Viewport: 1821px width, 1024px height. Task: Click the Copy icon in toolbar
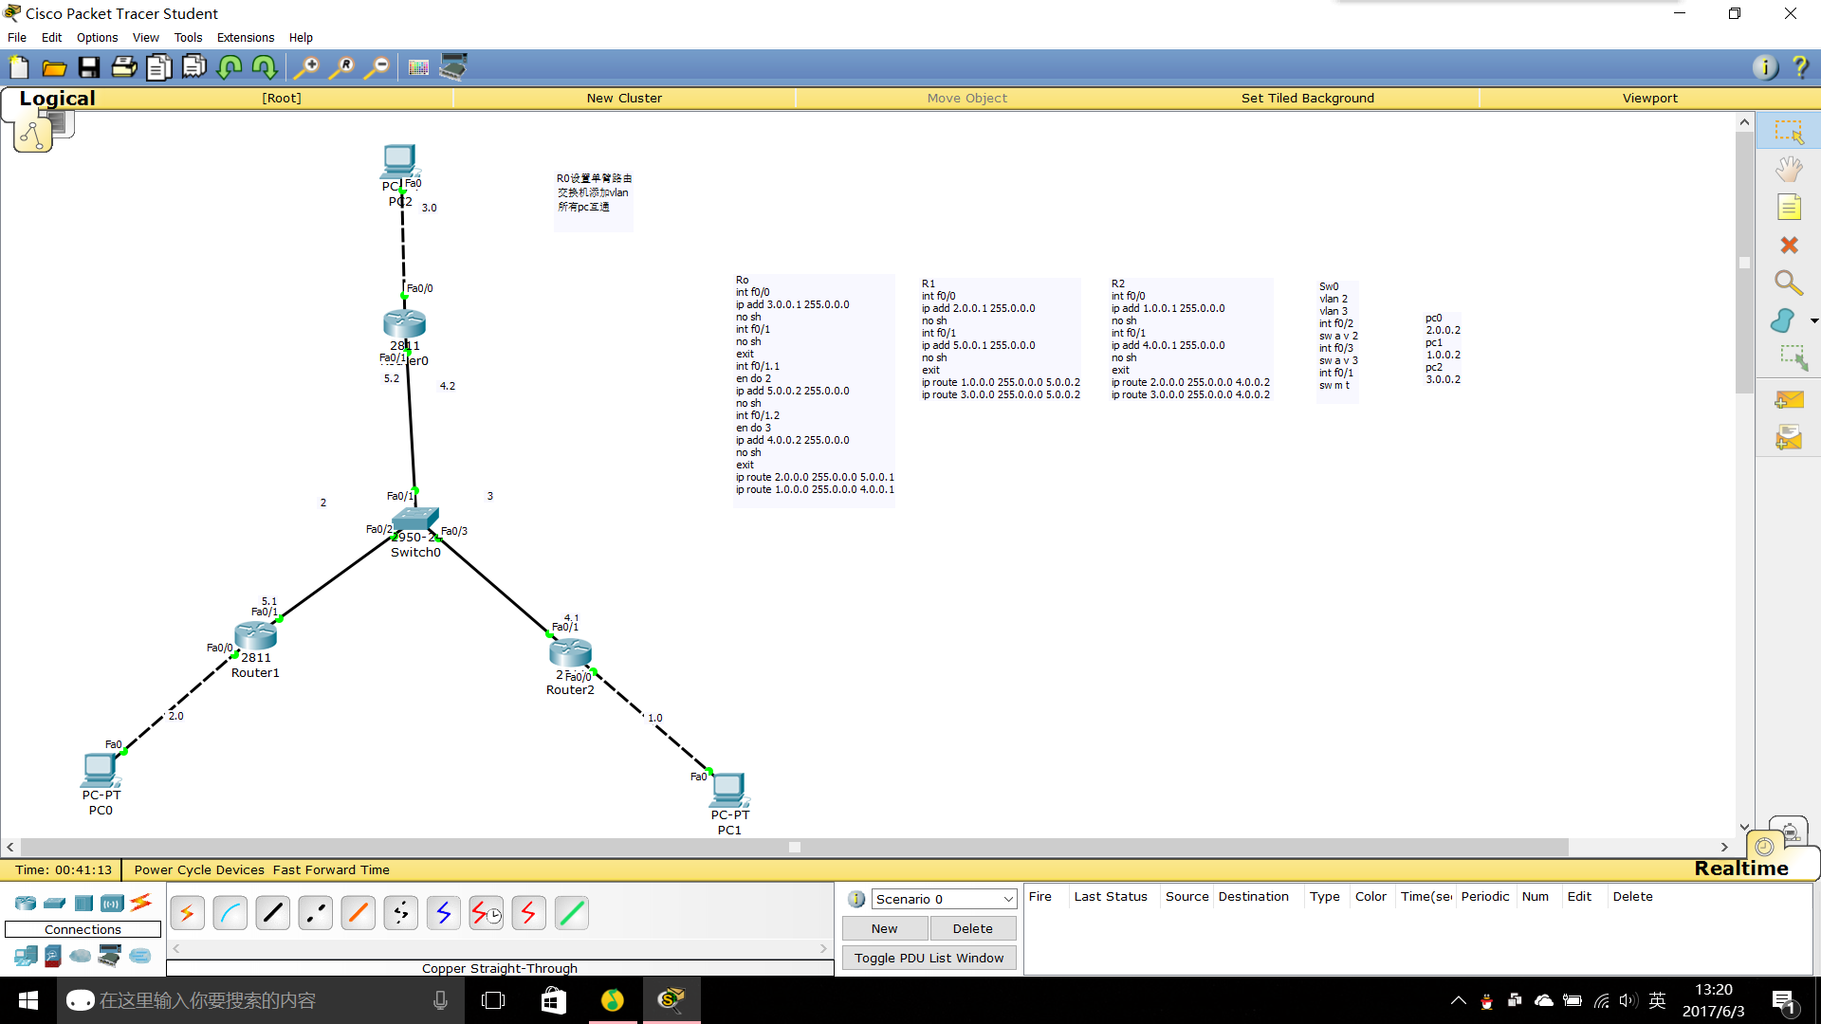coord(159,67)
